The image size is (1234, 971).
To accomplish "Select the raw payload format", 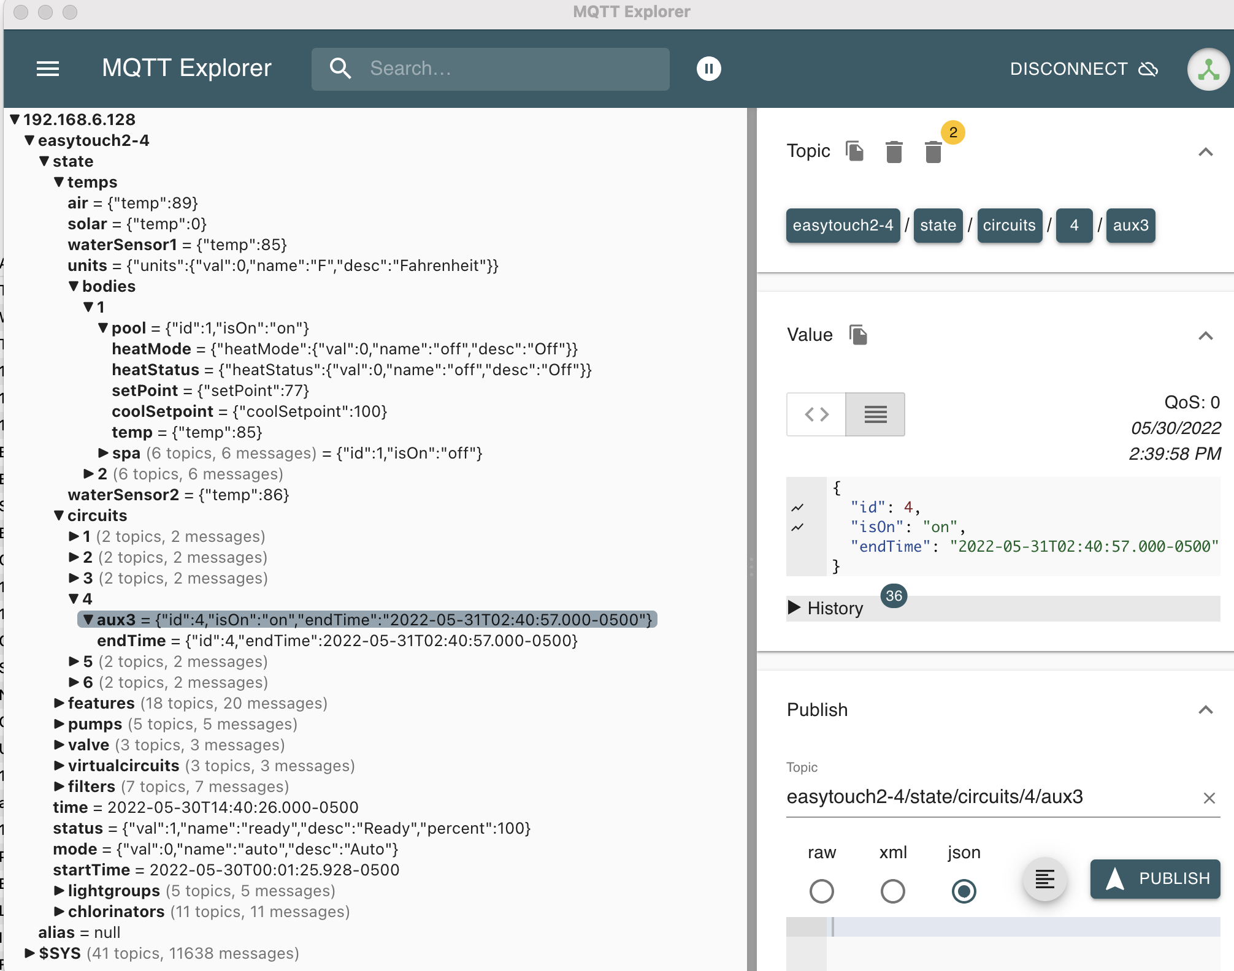I will click(x=821, y=891).
